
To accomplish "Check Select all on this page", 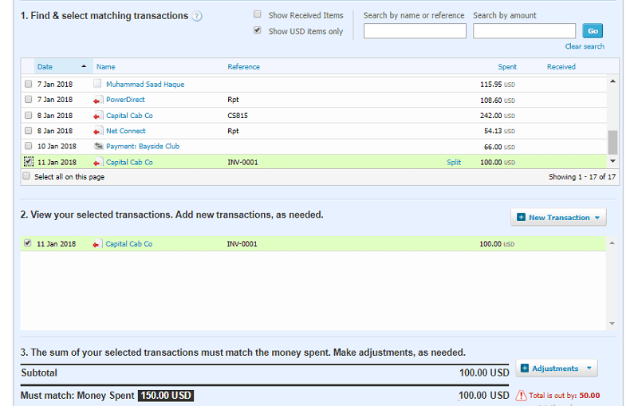I will click(26, 176).
